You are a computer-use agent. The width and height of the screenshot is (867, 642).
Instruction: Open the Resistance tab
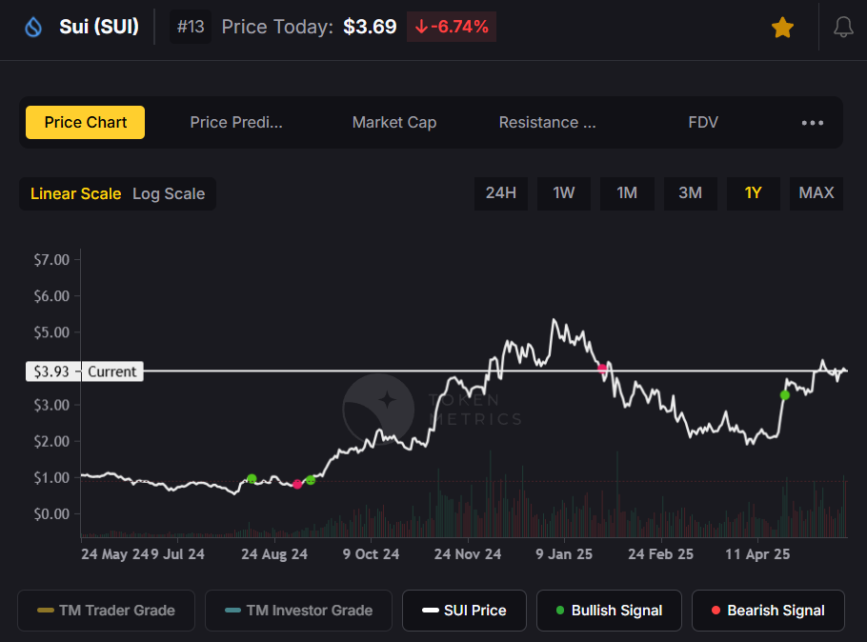click(548, 122)
